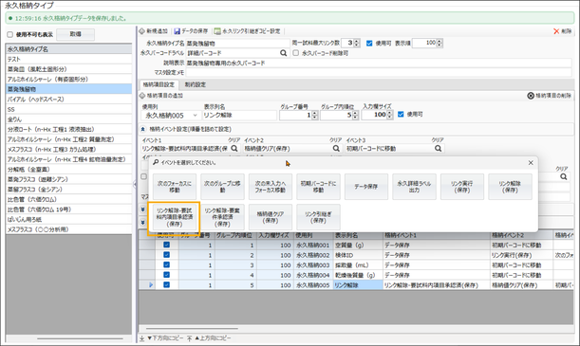
Task: Click the 永久格納タイプ名 input field
Action: point(237,44)
